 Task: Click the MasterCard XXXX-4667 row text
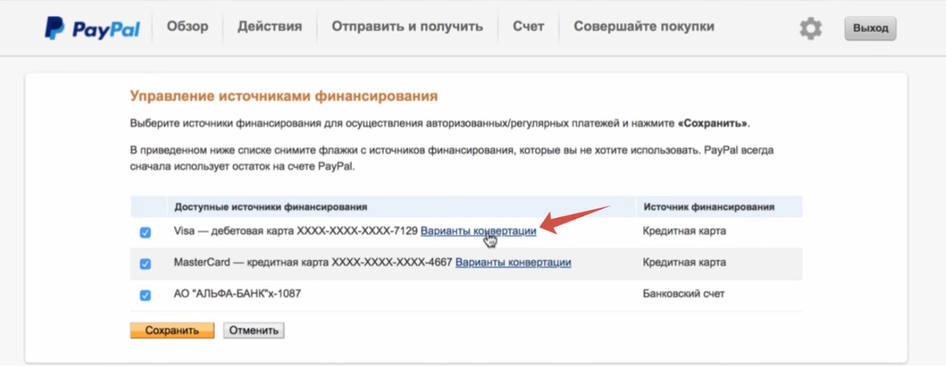coord(313,263)
